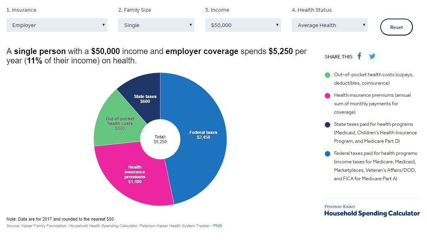Open the Family Size dropdown showing Single
Viewport: 427px width, 240px height.
(x=156, y=25)
